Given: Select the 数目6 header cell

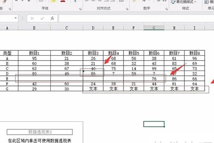Looking at the screenshot, I should click(x=154, y=53).
